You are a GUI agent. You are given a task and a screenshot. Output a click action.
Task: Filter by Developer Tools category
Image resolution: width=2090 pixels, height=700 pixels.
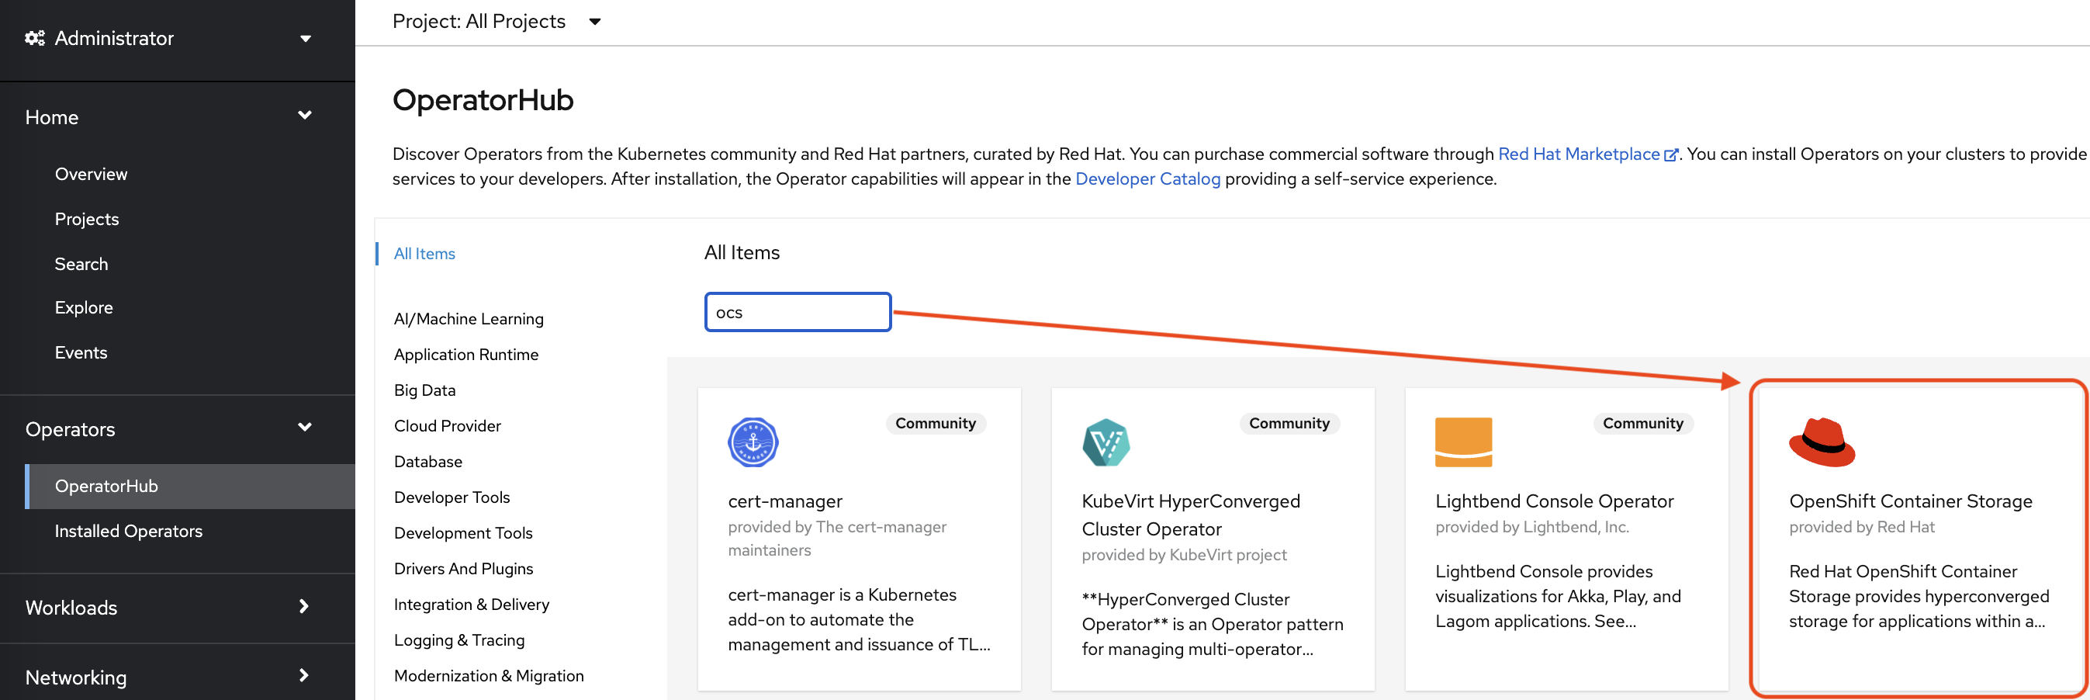point(451,497)
